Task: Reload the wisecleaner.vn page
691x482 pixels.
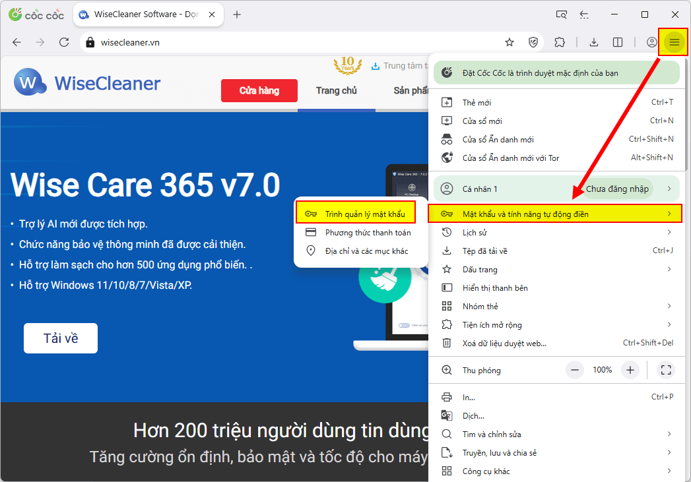Action: [x=64, y=42]
